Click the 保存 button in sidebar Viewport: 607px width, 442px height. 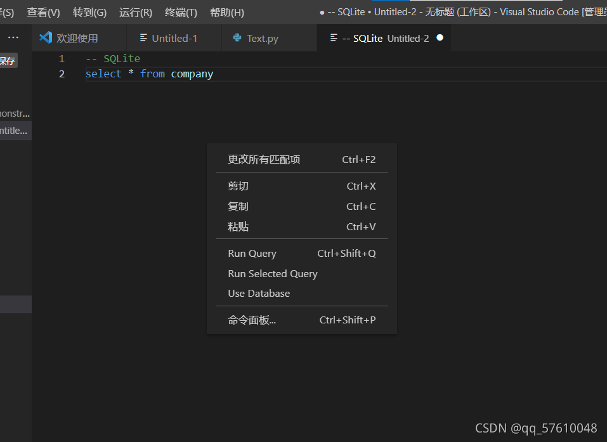tap(8, 60)
